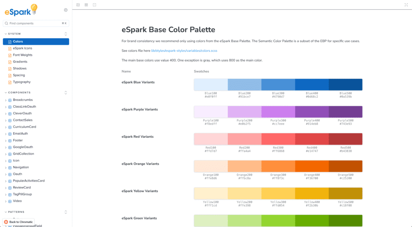Click Back to Chromatic button
This screenshot has height=227, width=412.
pyautogui.click(x=19, y=222)
